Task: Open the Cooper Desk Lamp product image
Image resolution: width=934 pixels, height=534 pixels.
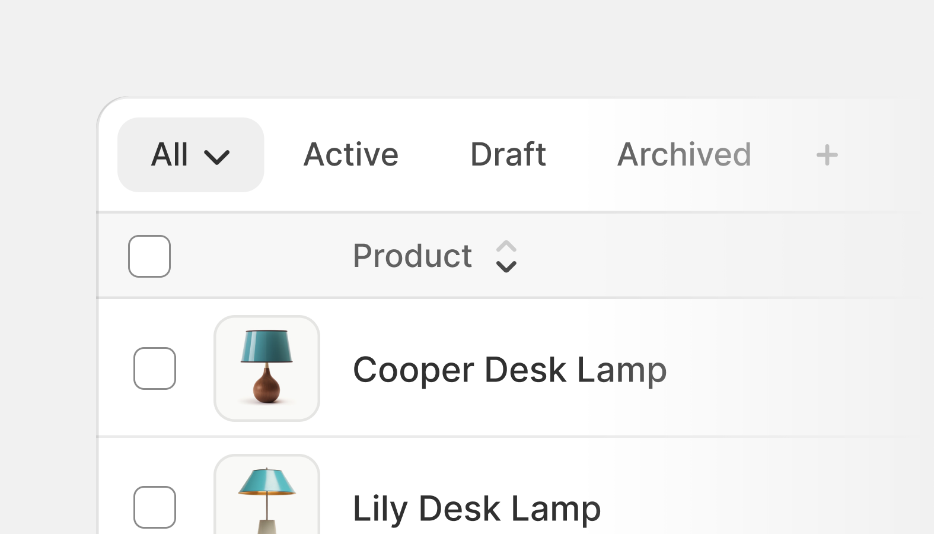Action: [267, 368]
